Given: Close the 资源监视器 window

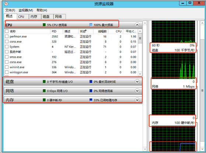Looking at the screenshot, I should coord(199,3).
